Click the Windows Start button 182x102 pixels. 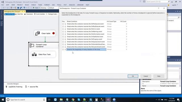coord(3,99)
